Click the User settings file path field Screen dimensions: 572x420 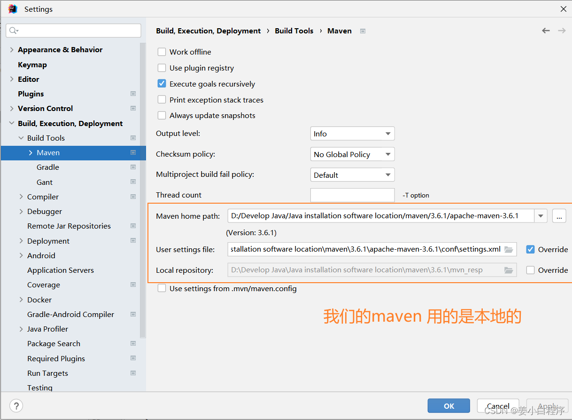372,249
